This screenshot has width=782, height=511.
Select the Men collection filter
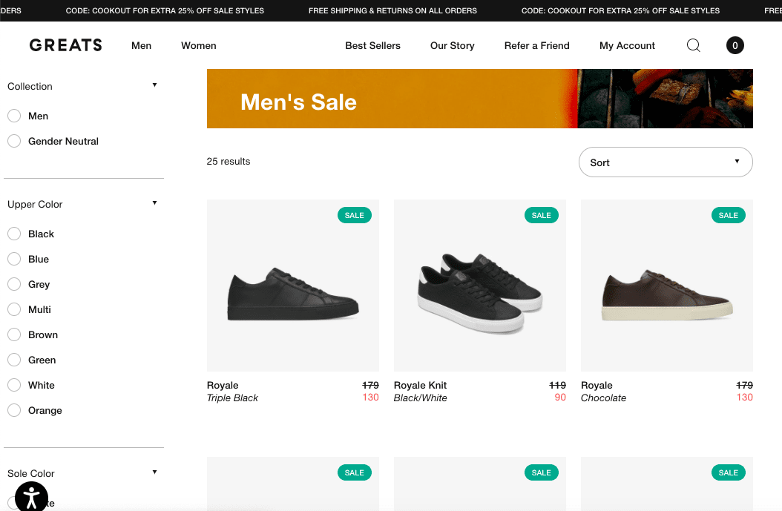coord(14,116)
